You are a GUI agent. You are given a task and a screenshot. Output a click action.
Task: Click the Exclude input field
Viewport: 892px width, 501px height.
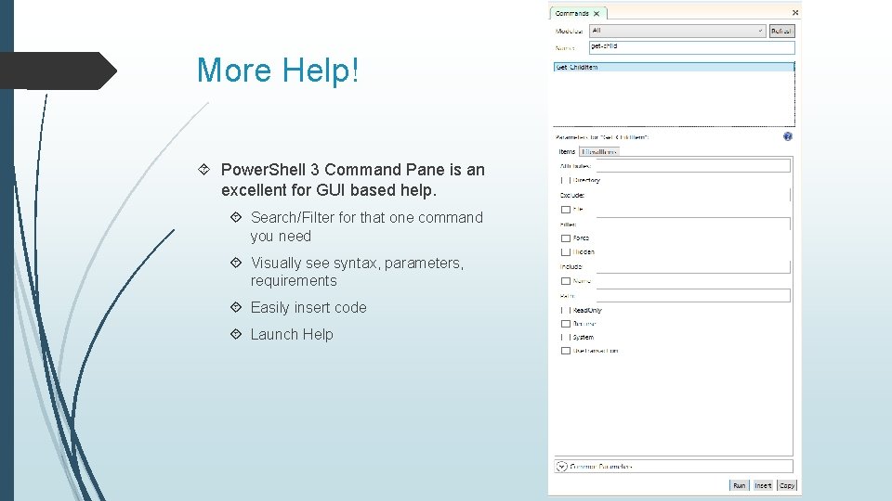point(693,195)
